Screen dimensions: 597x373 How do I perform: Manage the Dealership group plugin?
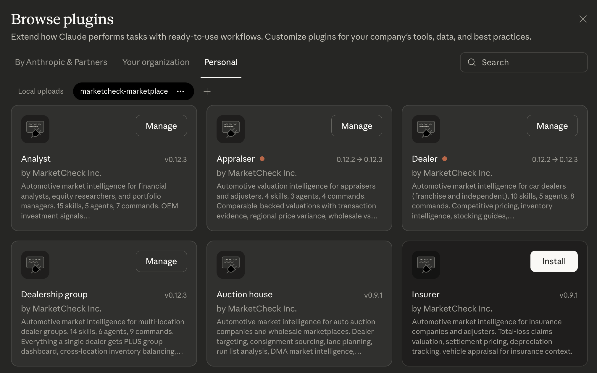coord(161,261)
